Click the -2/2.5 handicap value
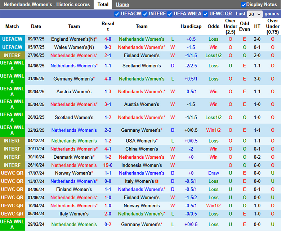Viewport: 281px width, 231px height. coord(191,66)
